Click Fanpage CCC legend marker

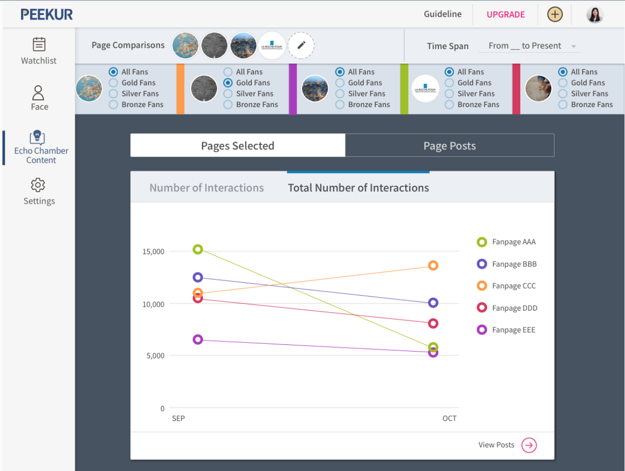pyautogui.click(x=482, y=286)
